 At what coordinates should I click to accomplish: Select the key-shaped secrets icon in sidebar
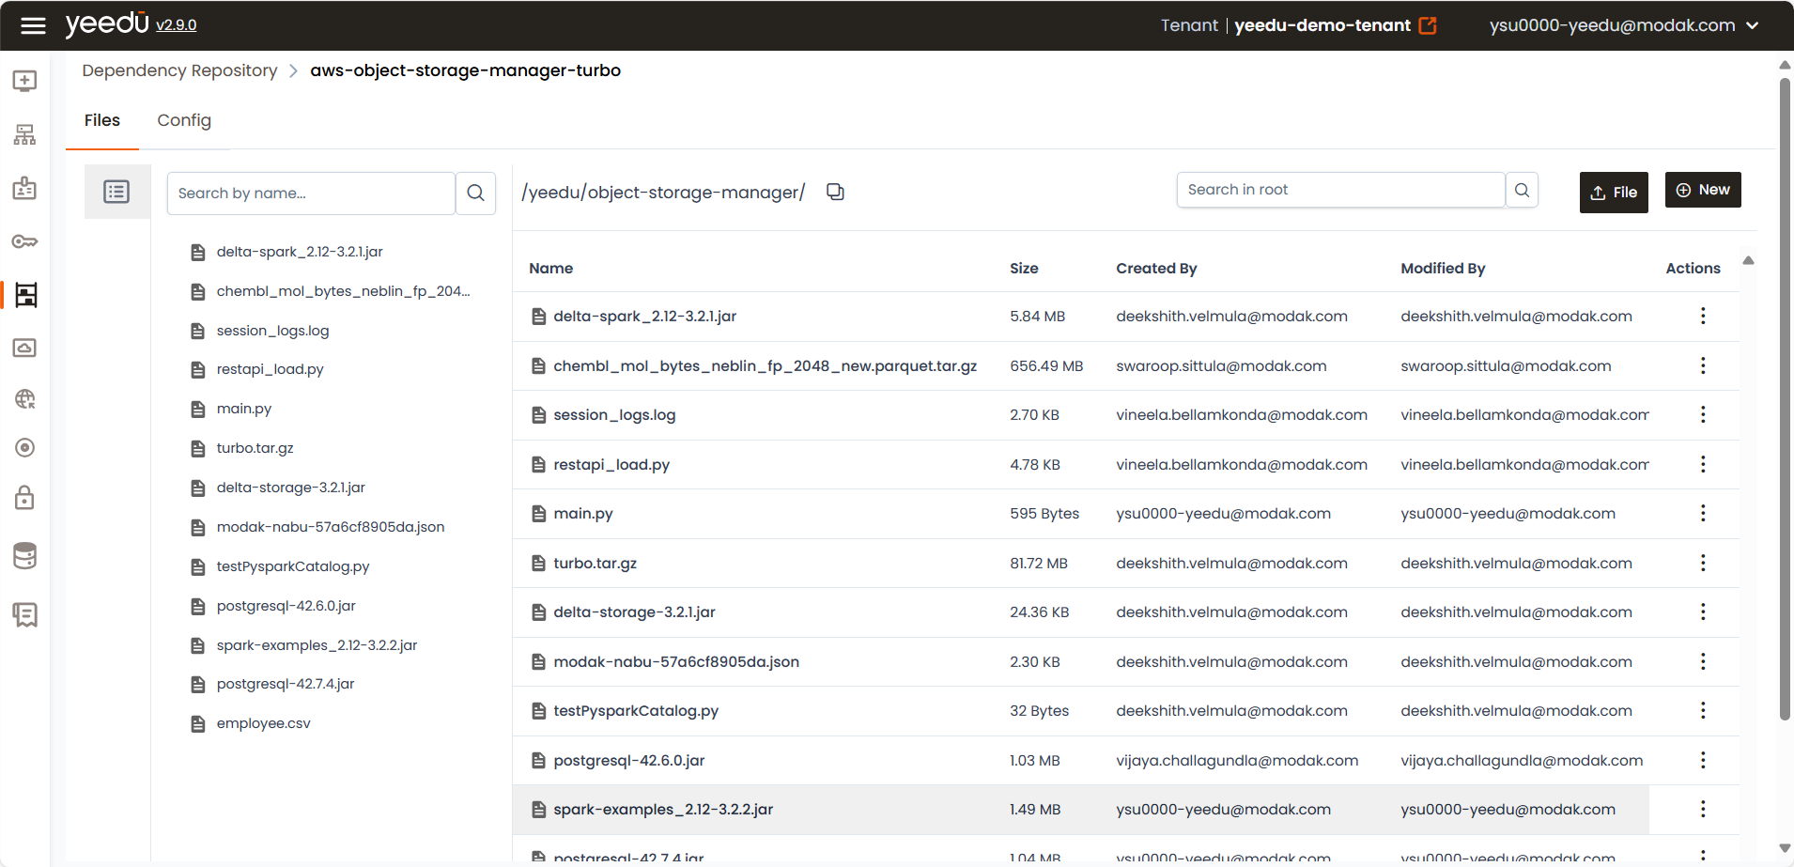(x=25, y=241)
